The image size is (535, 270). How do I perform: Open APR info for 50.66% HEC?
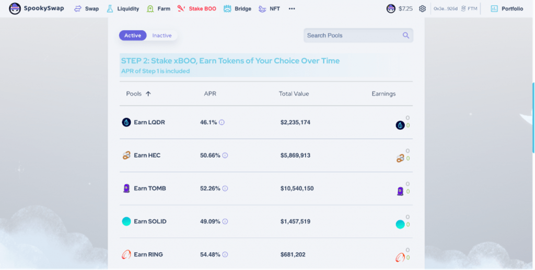tap(225, 156)
